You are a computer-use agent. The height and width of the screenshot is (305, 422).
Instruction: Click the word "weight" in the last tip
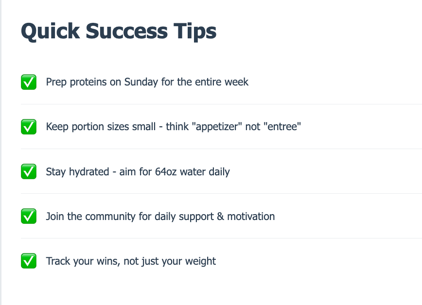(x=200, y=261)
